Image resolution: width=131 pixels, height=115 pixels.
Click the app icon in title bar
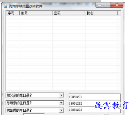click(5, 6)
